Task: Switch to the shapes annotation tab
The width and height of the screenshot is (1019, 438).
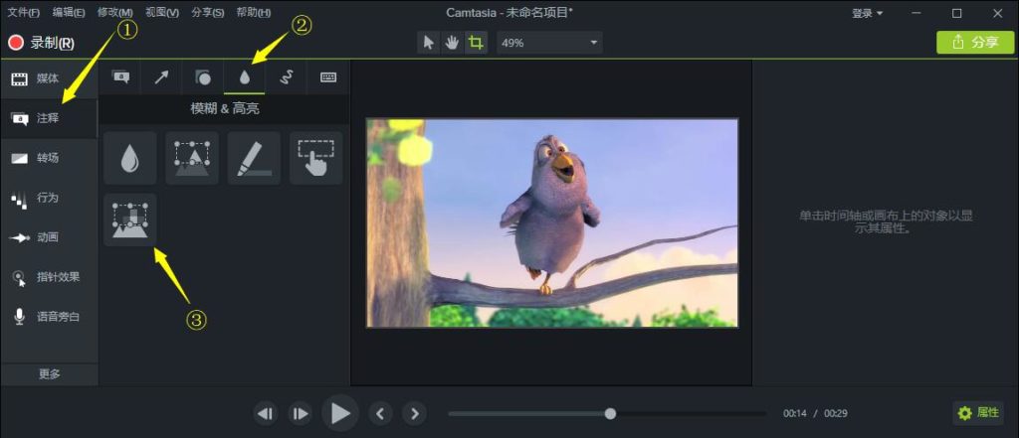Action: click(x=203, y=77)
